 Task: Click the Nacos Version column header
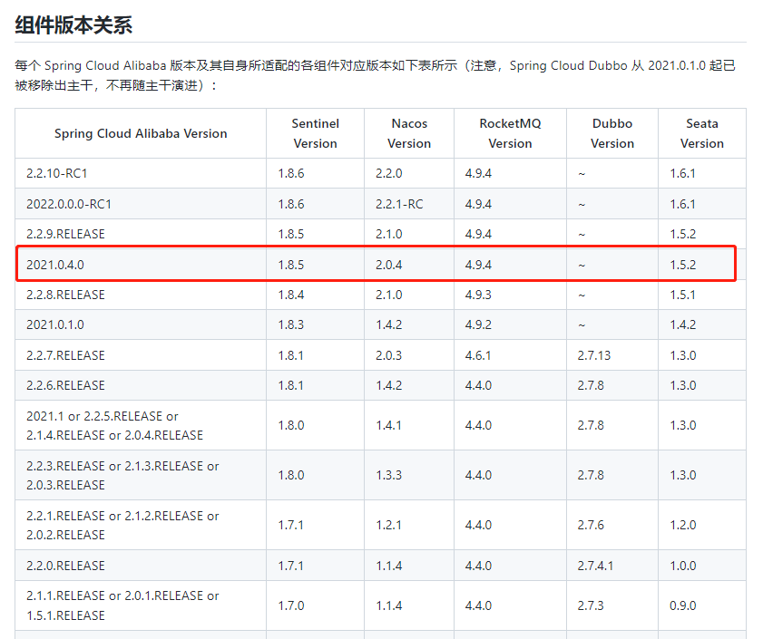[x=409, y=133]
